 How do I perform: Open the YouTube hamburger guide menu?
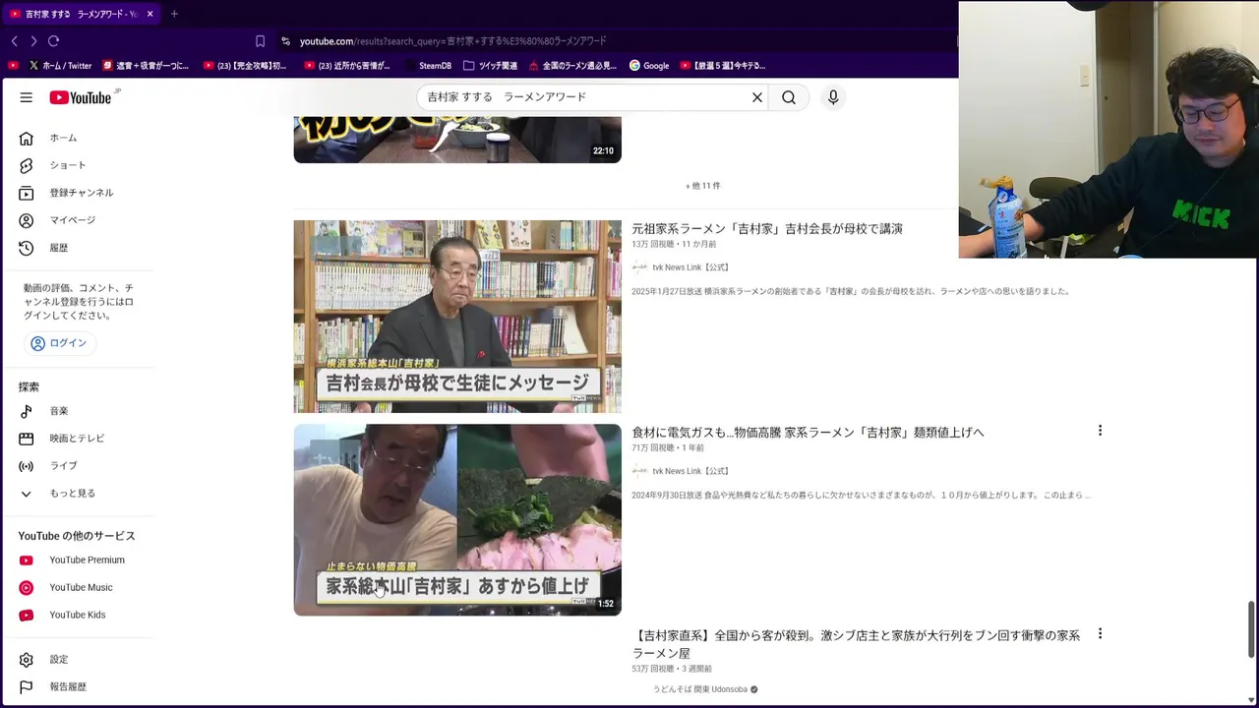(27, 97)
